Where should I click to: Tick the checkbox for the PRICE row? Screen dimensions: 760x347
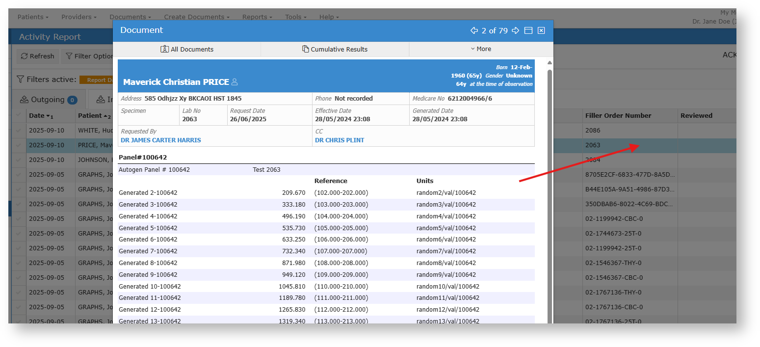[19, 145]
